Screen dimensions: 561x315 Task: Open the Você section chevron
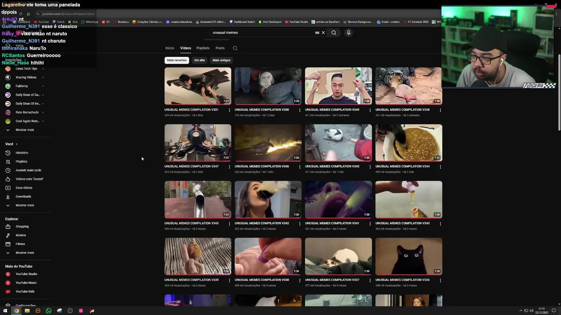(17, 144)
